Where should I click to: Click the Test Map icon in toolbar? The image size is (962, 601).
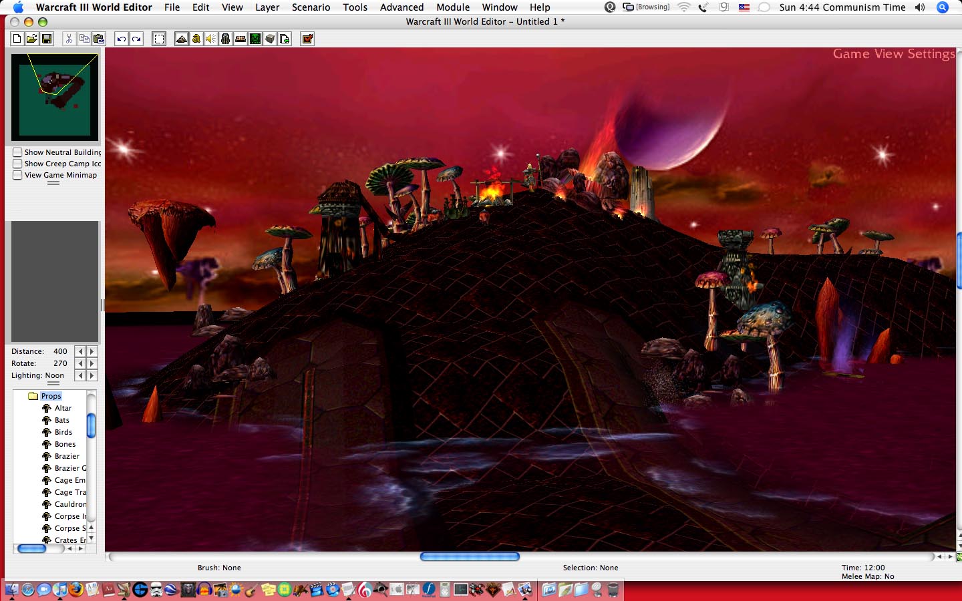[x=307, y=39]
